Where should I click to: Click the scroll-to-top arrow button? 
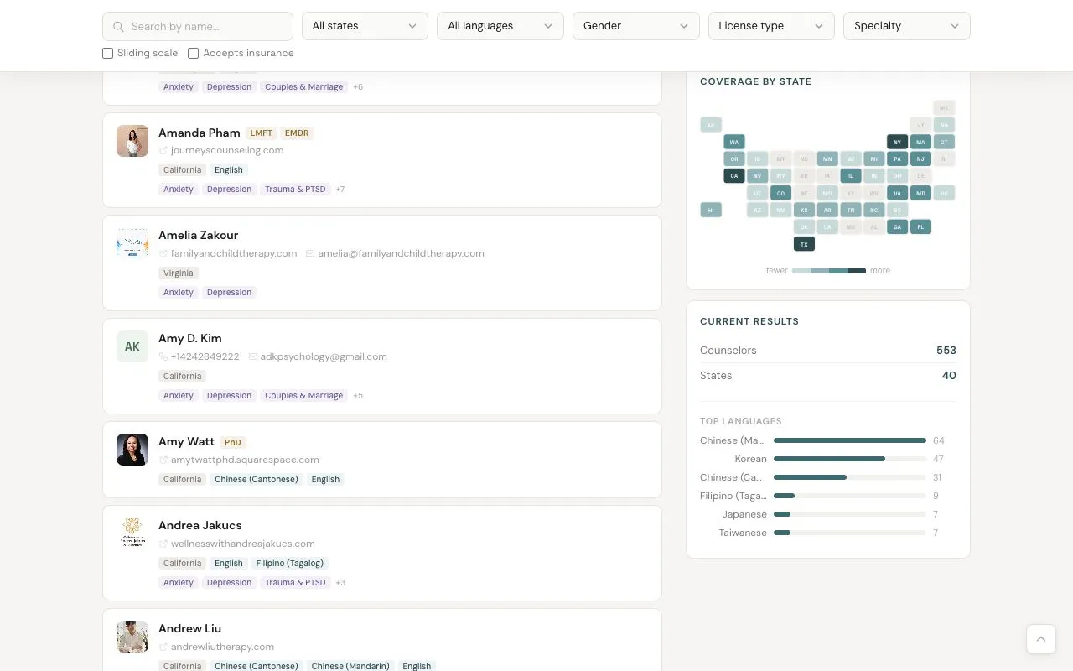(x=1040, y=639)
